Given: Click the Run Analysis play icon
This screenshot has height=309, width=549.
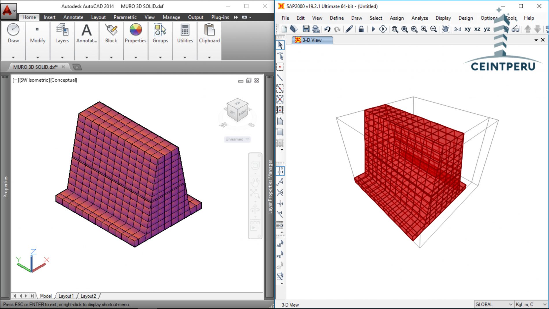Looking at the screenshot, I should click(x=373, y=29).
